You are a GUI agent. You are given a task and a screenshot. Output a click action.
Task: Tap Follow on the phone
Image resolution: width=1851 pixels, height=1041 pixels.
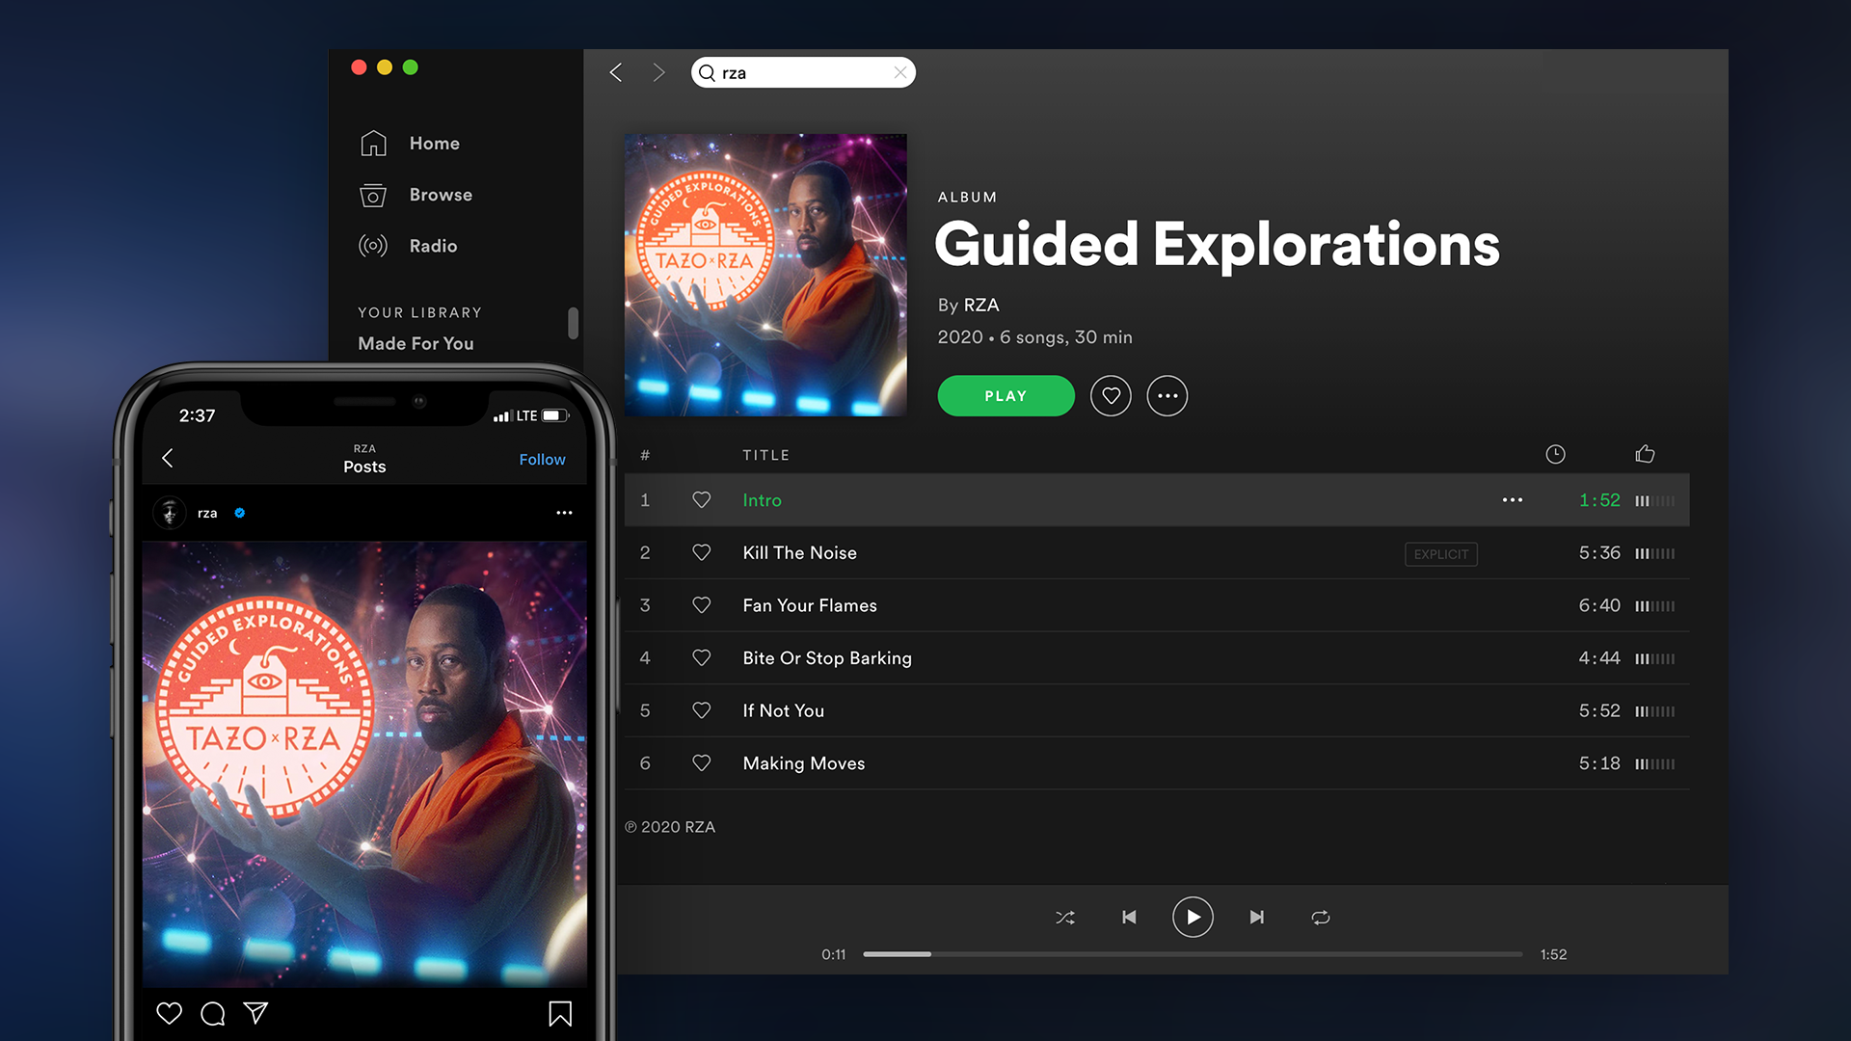[542, 460]
